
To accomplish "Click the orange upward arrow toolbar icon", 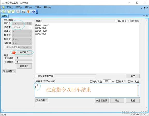I will pyautogui.click(x=28, y=12).
